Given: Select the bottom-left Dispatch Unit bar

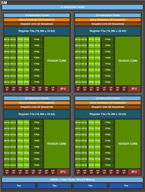Looking at the screenshot, I should [37, 107].
